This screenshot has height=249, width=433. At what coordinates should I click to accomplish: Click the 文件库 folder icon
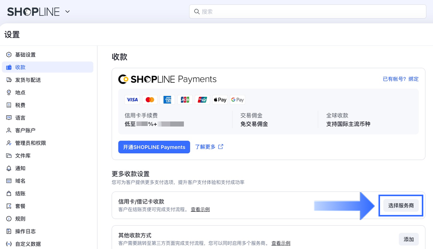tap(9, 155)
